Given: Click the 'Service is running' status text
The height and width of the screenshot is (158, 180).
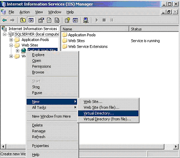Looking at the screenshot, I should 145,41.
